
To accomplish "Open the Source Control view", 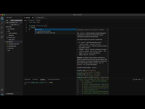I will click(x=2, y=28).
